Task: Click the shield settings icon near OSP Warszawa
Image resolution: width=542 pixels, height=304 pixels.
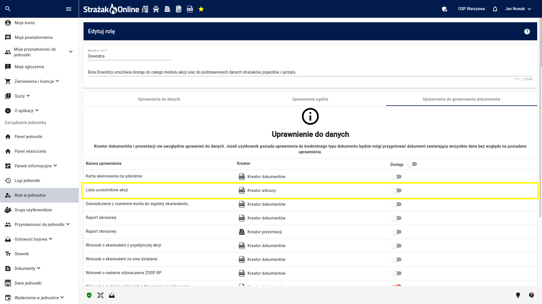Action: pyautogui.click(x=445, y=9)
